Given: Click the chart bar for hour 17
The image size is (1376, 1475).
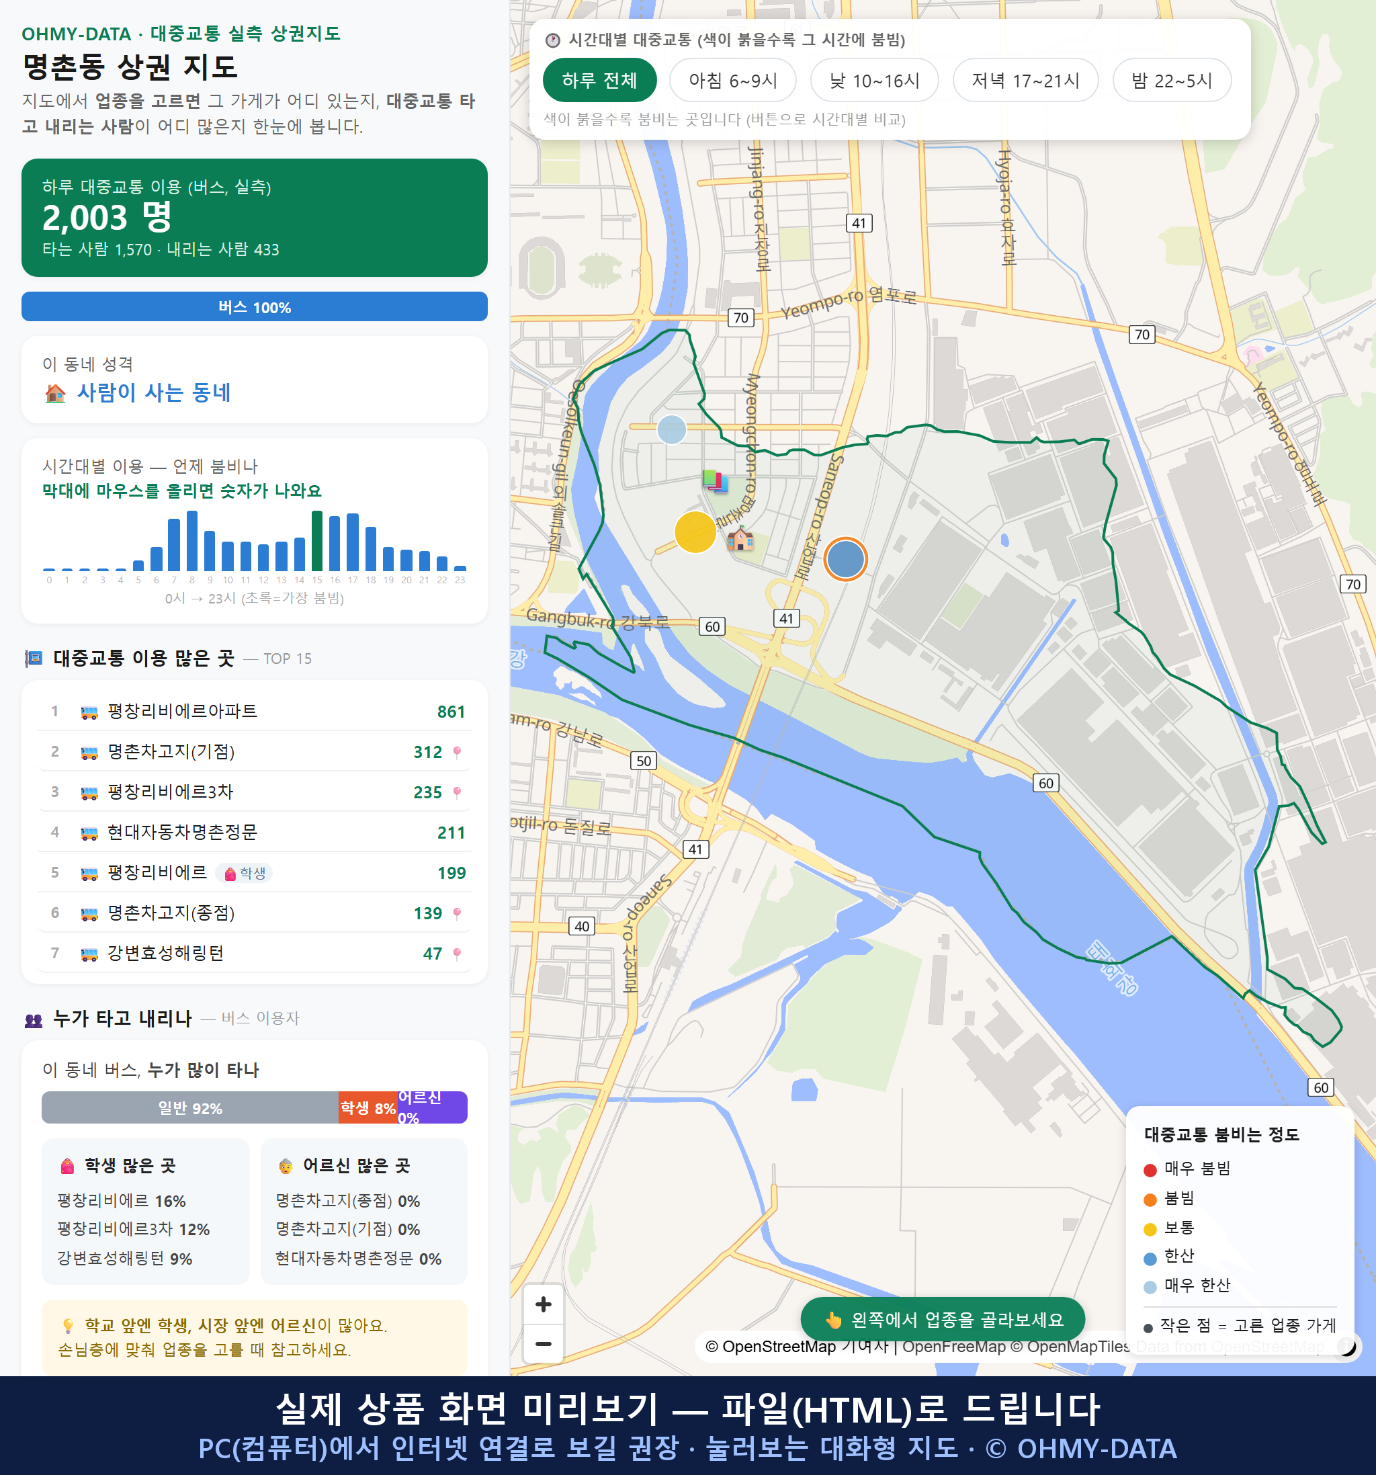Looking at the screenshot, I should (352, 542).
